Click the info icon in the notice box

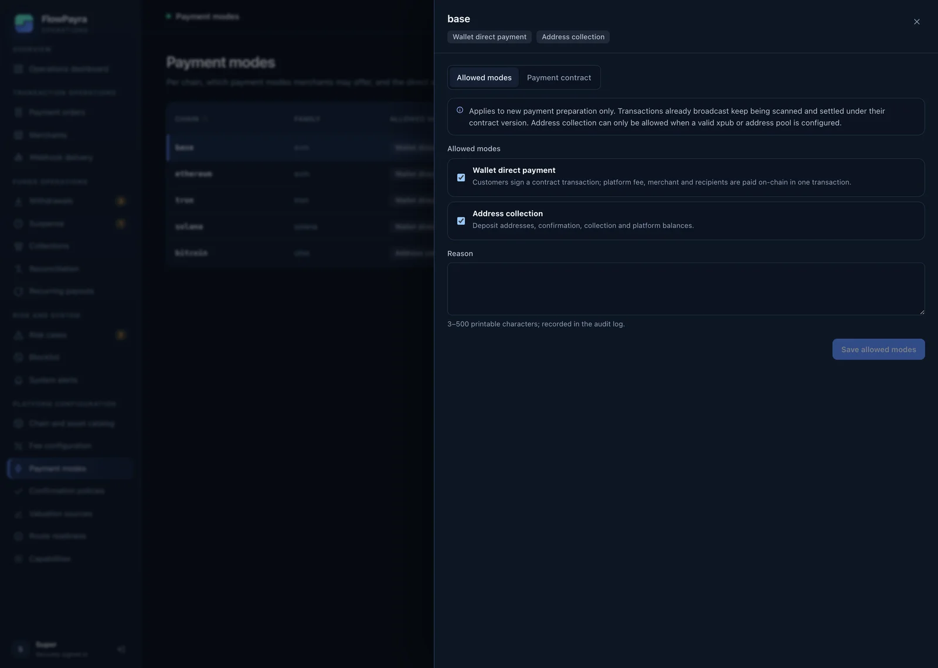point(460,110)
